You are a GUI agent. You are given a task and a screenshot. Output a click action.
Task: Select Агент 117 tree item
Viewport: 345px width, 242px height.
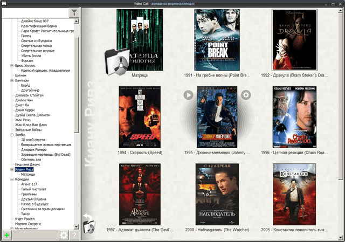pos(29,184)
